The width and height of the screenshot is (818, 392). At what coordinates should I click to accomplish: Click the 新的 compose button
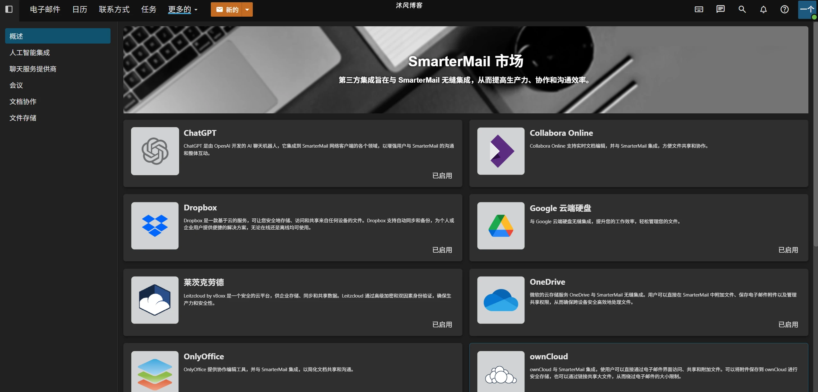point(227,10)
